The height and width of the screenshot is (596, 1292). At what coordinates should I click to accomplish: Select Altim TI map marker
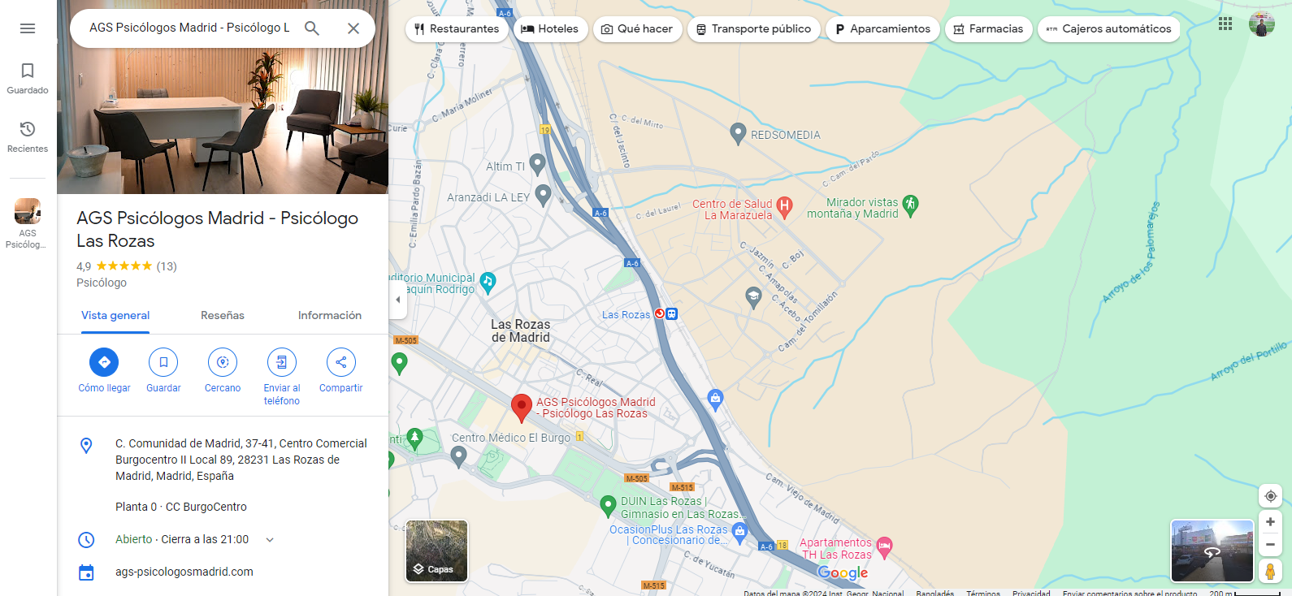(x=537, y=164)
